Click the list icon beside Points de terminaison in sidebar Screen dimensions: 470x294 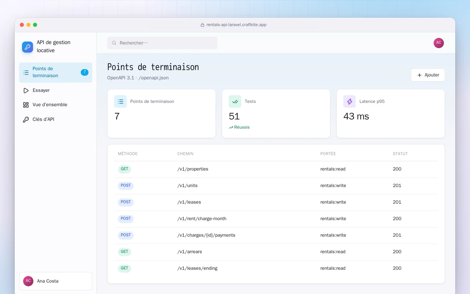(x=26, y=72)
